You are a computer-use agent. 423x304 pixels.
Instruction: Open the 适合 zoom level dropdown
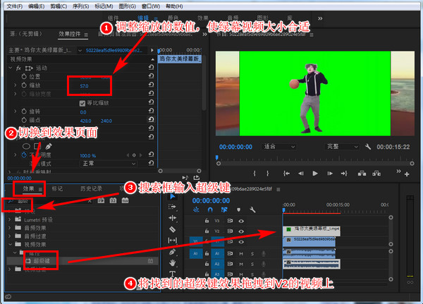click(278, 147)
